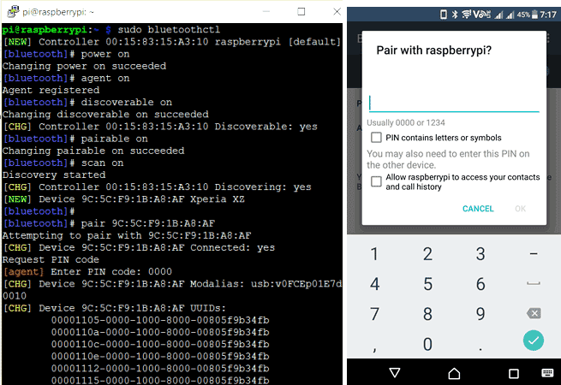This screenshot has height=385, width=561.
Task: Tap the period key on keypad
Action: 480,348
